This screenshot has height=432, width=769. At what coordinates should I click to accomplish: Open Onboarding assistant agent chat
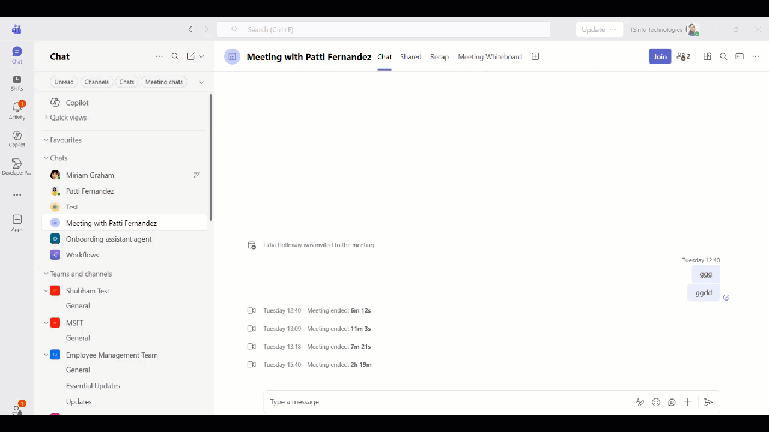tap(124, 239)
